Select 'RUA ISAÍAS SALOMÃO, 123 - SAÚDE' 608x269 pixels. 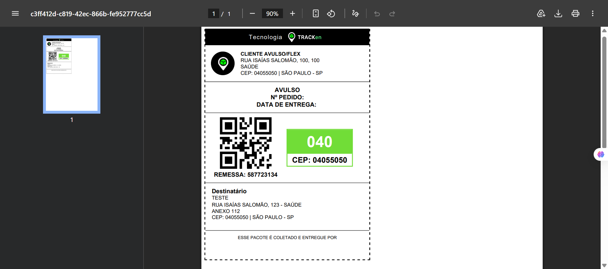click(257, 205)
